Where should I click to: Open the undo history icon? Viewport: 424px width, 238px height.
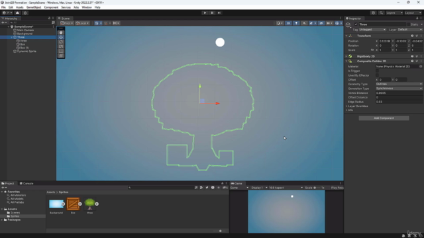(x=374, y=13)
